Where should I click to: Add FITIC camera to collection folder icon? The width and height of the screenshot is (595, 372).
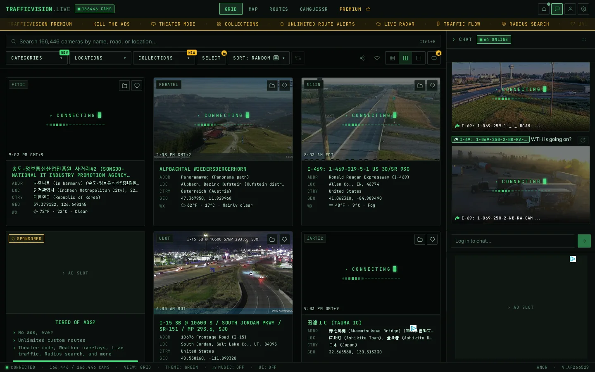(x=124, y=86)
